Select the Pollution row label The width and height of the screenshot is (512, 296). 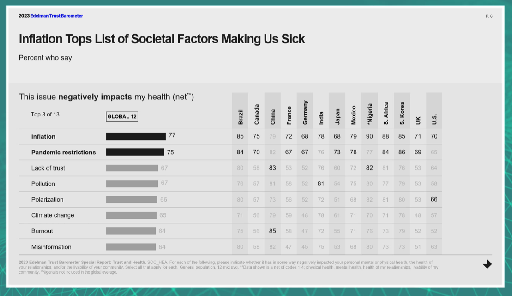pos(43,184)
